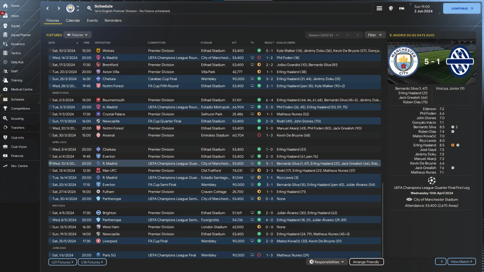Go forward to the next screen
The width and height of the screenshot is (484, 272).
(59, 8)
